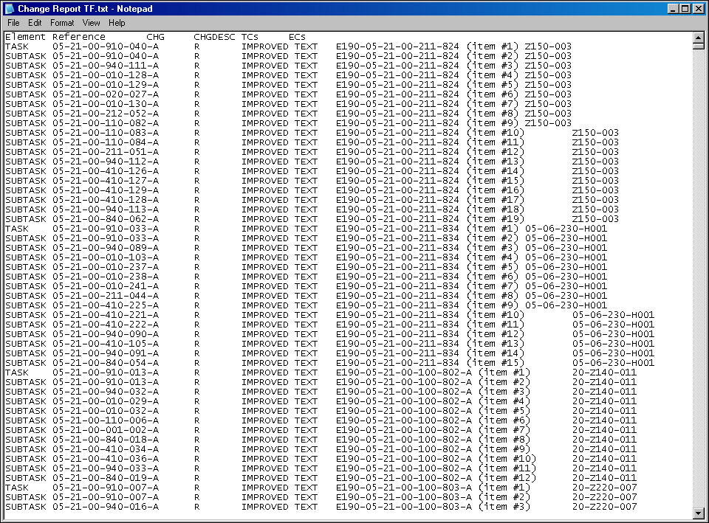Click reference 05-21-00-940-032-A
The width and height of the screenshot is (709, 523).
(106, 392)
